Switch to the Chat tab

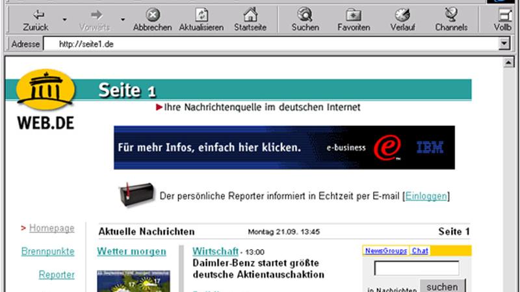pyautogui.click(x=420, y=250)
